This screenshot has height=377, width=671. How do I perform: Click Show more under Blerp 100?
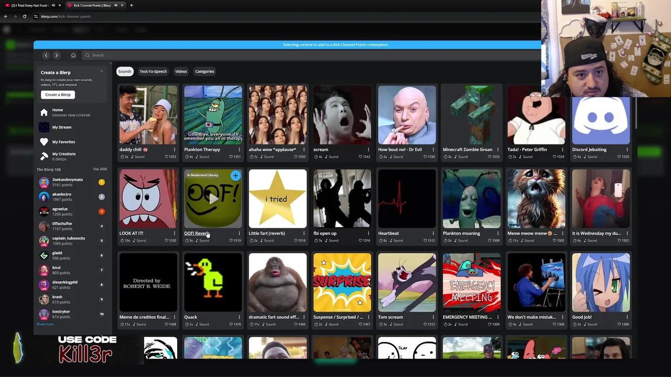[45, 325]
